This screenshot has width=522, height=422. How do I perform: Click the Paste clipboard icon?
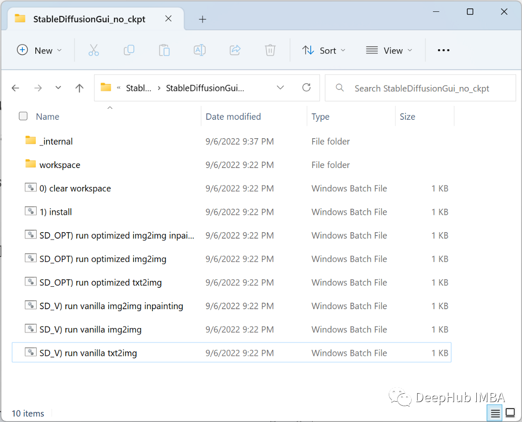pos(164,50)
